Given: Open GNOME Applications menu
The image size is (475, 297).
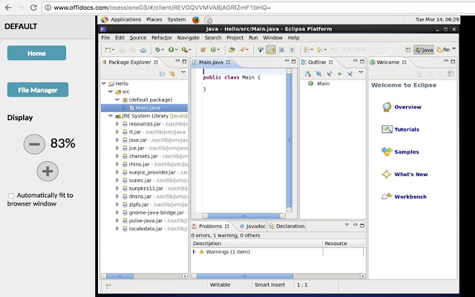Looking at the screenshot, I should tap(125, 19).
